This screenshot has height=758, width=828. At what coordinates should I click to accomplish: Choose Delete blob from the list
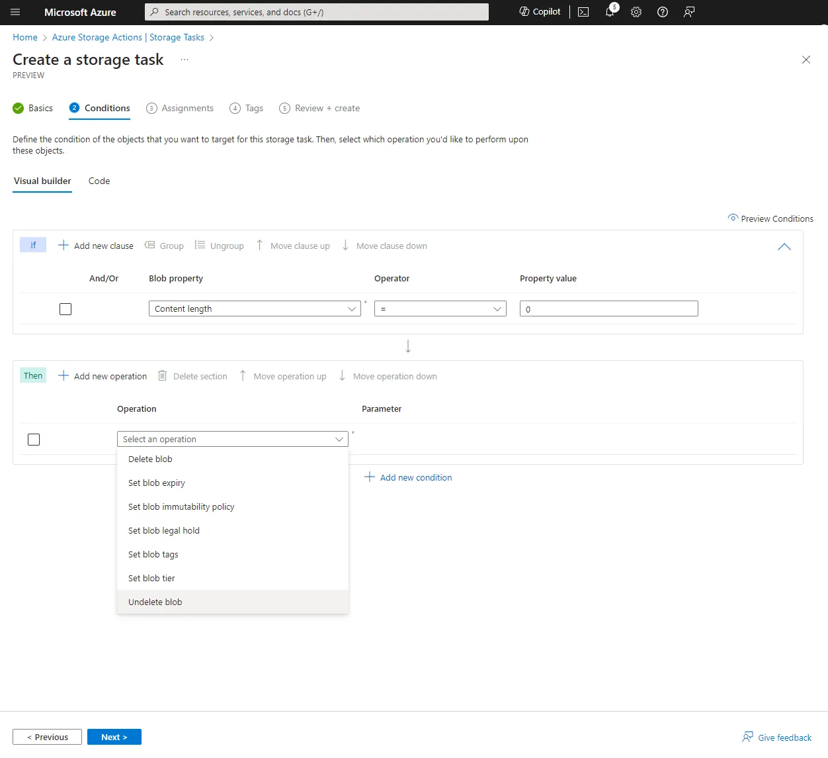point(233,459)
